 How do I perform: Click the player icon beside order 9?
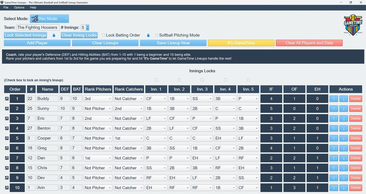(7, 178)
